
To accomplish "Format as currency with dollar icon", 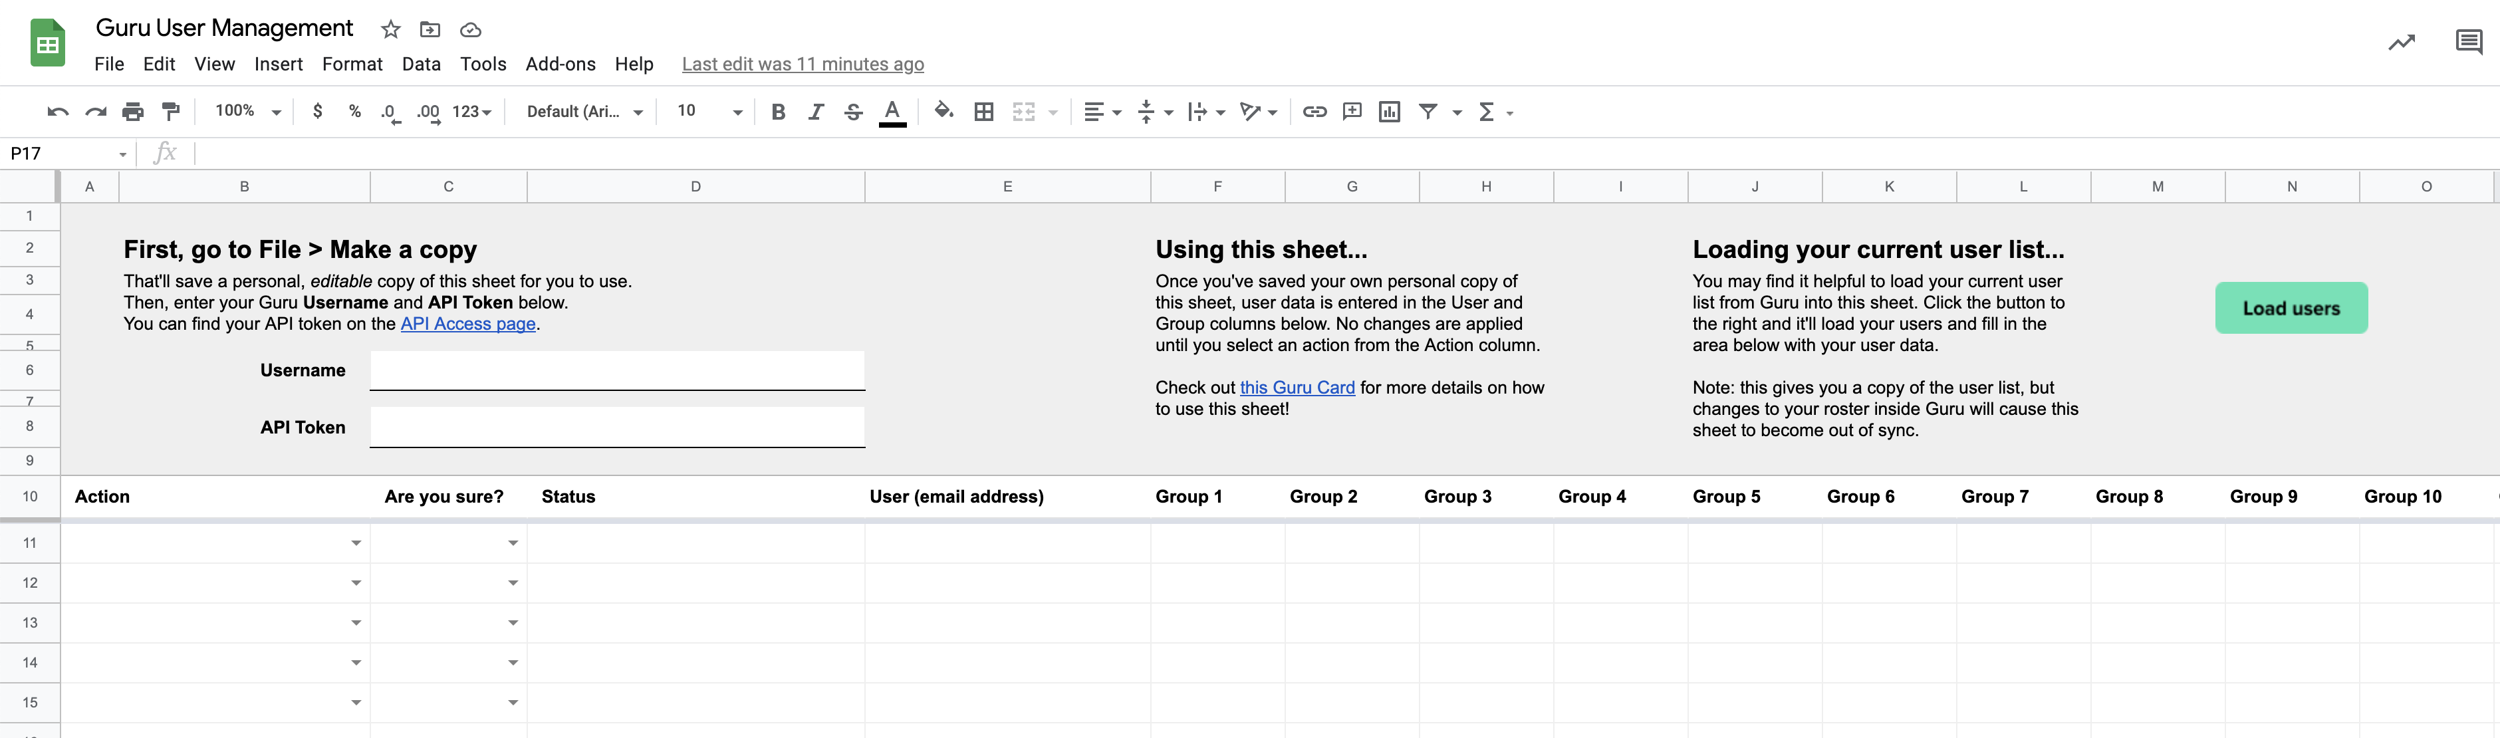I will point(317,112).
